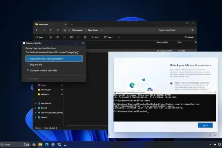Select Compare info for both files
The height and width of the screenshot is (148, 222).
[x=44, y=70]
